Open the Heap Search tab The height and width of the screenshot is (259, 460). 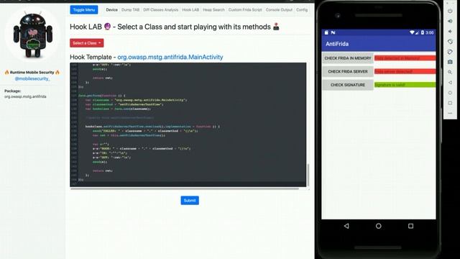click(x=213, y=9)
